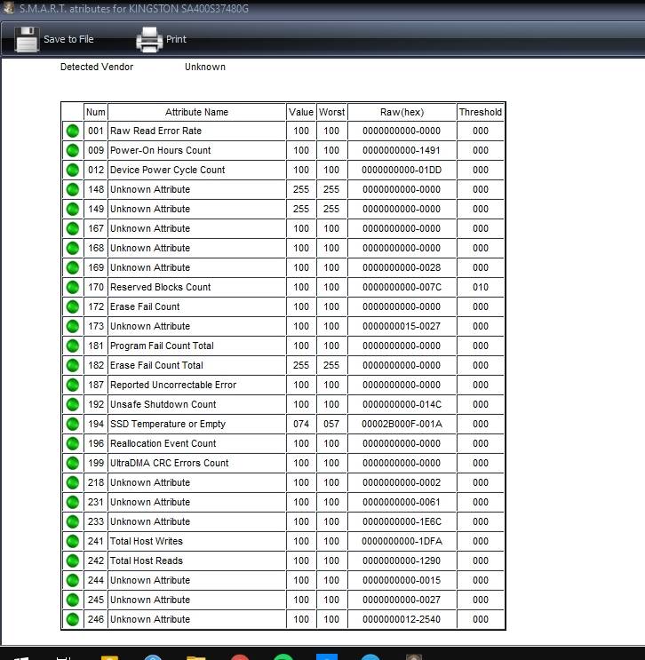Viewport: 645px width, 660px height.
Task: Select the Reported Uncorrectable Error name
Action: (x=173, y=385)
